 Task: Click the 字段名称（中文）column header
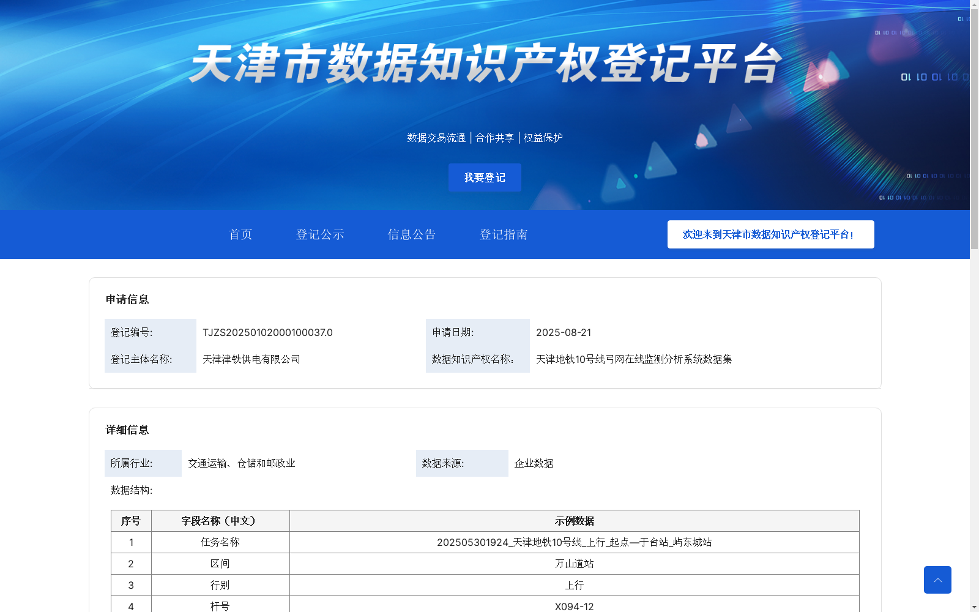pyautogui.click(x=220, y=521)
